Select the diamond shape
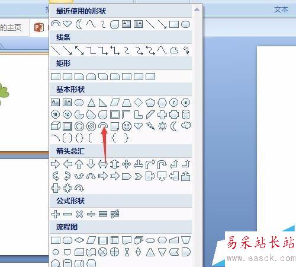296x267 pixels. (139, 103)
